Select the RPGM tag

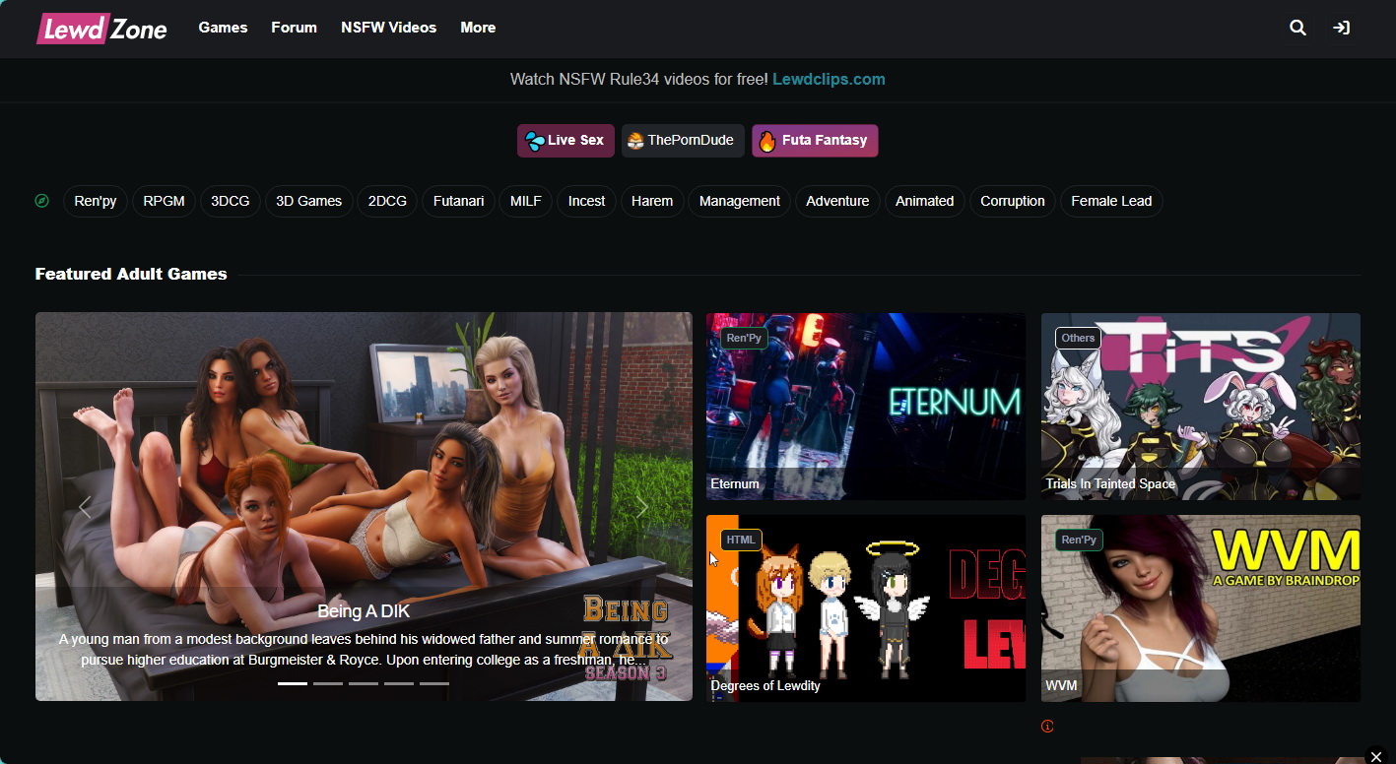[164, 201]
